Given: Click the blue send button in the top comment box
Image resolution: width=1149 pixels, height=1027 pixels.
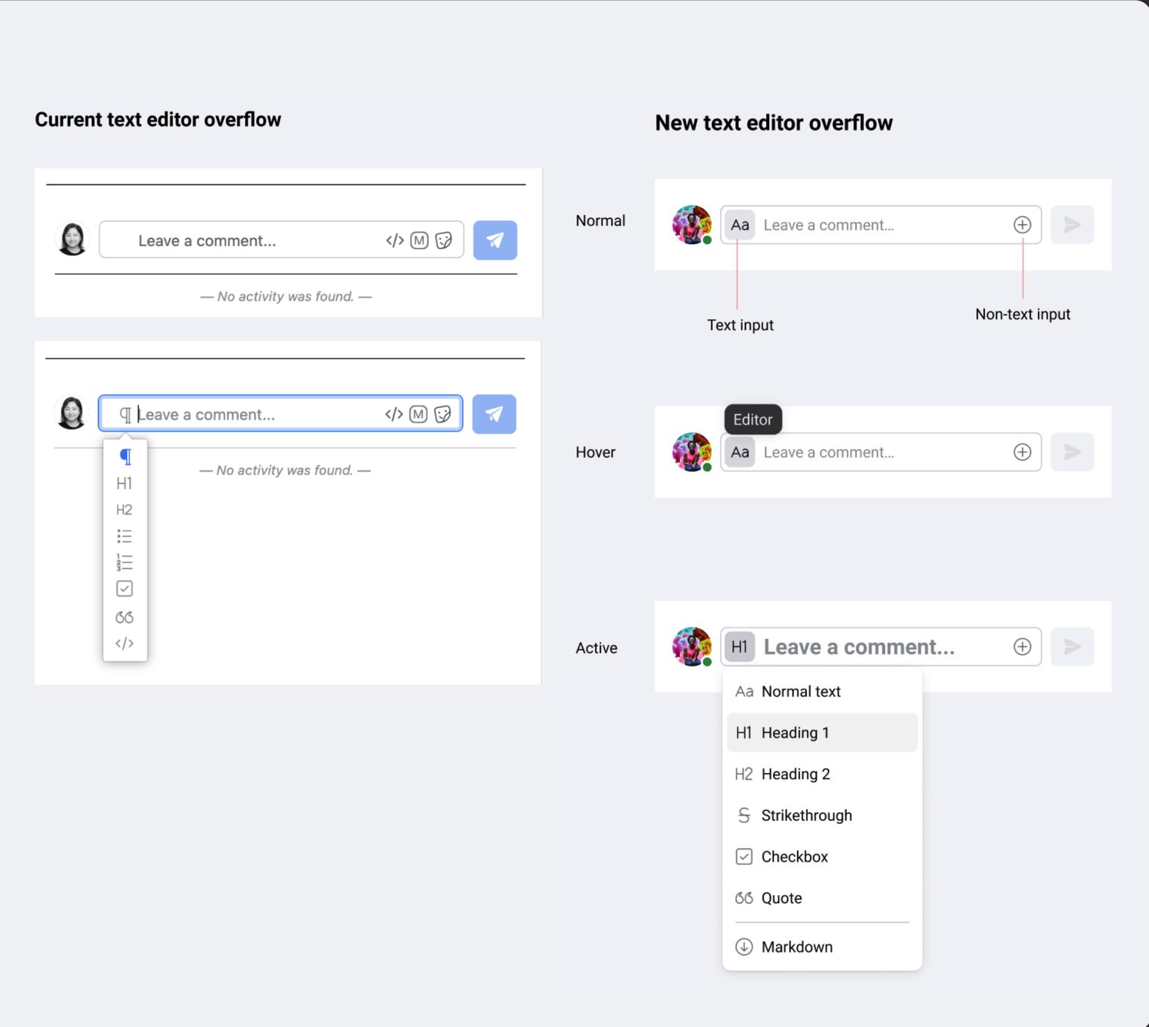Looking at the screenshot, I should click(x=495, y=240).
